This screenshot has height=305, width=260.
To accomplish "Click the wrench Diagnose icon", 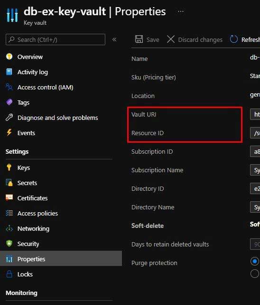I will 9,118.
